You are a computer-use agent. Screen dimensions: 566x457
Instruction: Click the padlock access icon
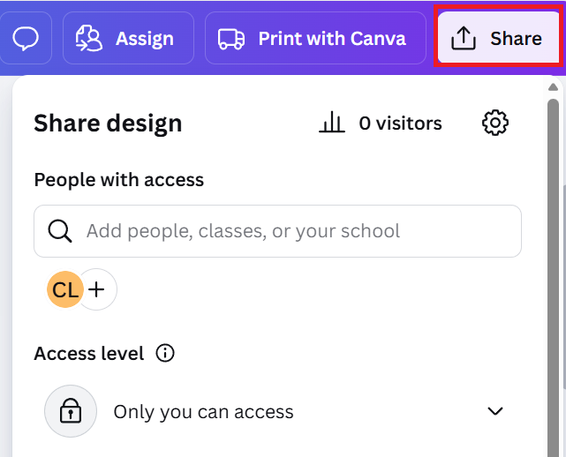[71, 411]
